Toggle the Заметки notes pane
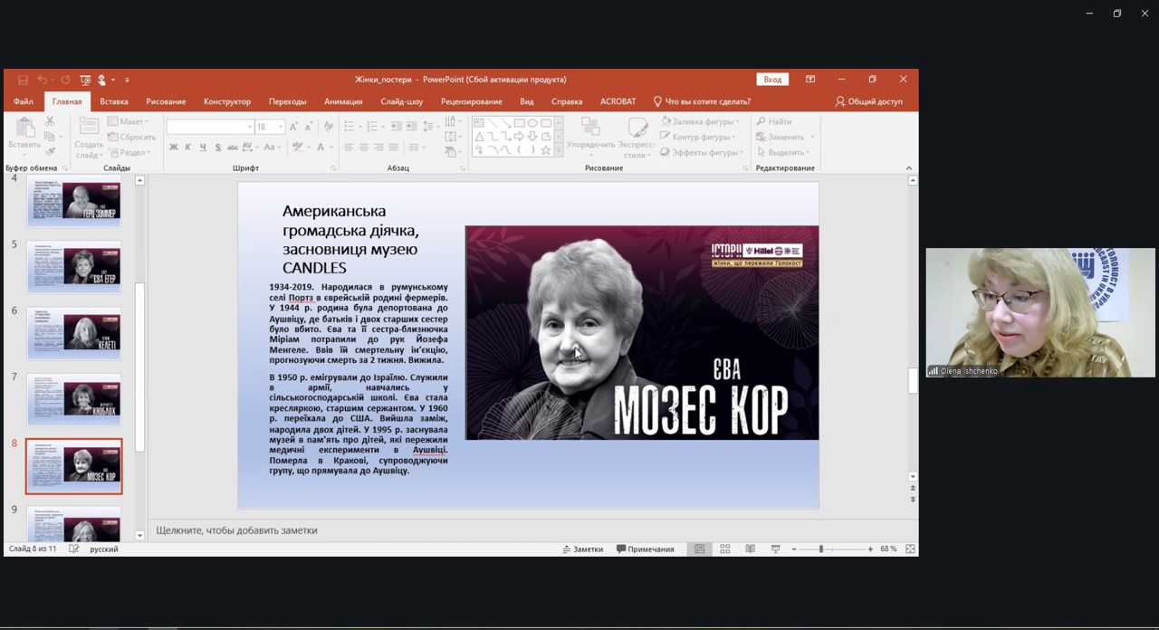Viewport: 1159px width, 630px height. point(582,549)
